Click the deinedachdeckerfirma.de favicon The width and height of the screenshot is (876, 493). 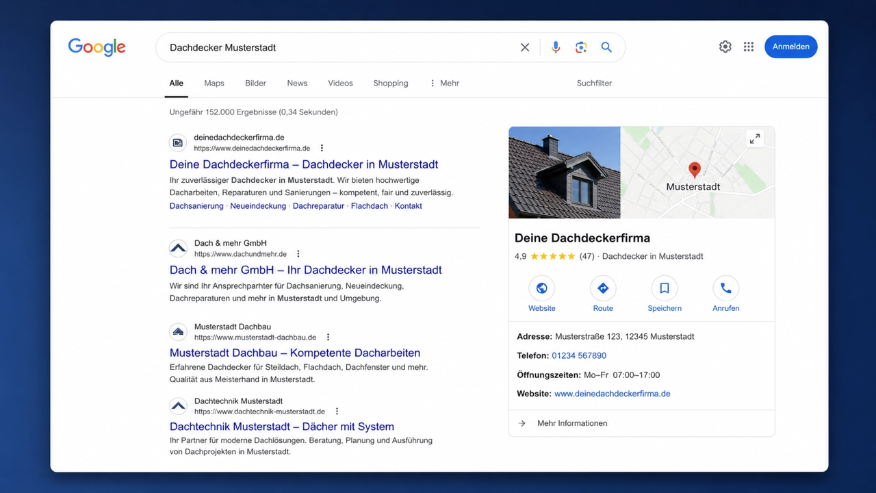(x=178, y=142)
